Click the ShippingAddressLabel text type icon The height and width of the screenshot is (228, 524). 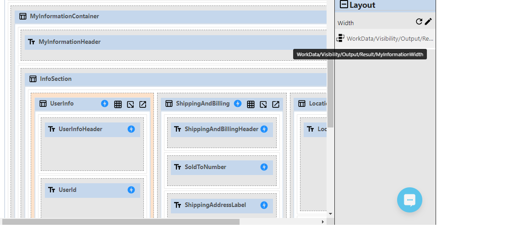click(x=177, y=205)
